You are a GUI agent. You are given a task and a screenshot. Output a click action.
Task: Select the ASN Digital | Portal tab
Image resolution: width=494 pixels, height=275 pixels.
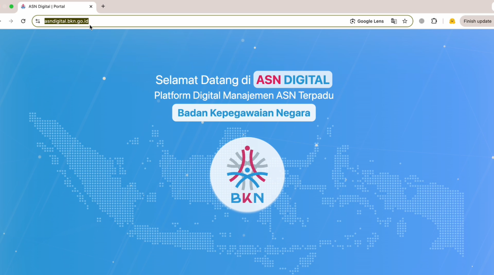click(x=57, y=7)
